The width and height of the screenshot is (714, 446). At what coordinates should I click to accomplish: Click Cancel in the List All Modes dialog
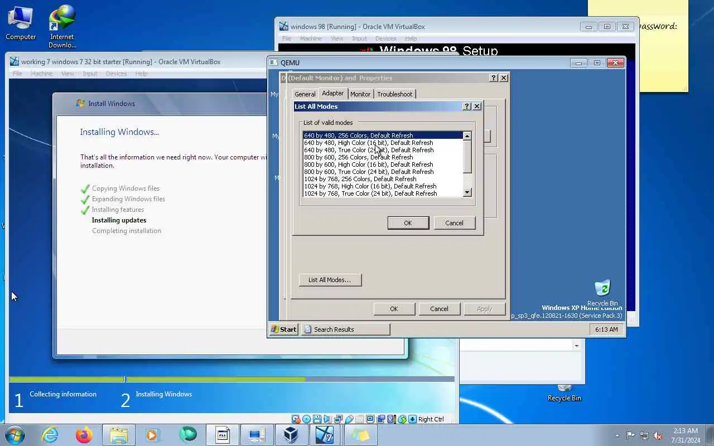[x=454, y=223]
